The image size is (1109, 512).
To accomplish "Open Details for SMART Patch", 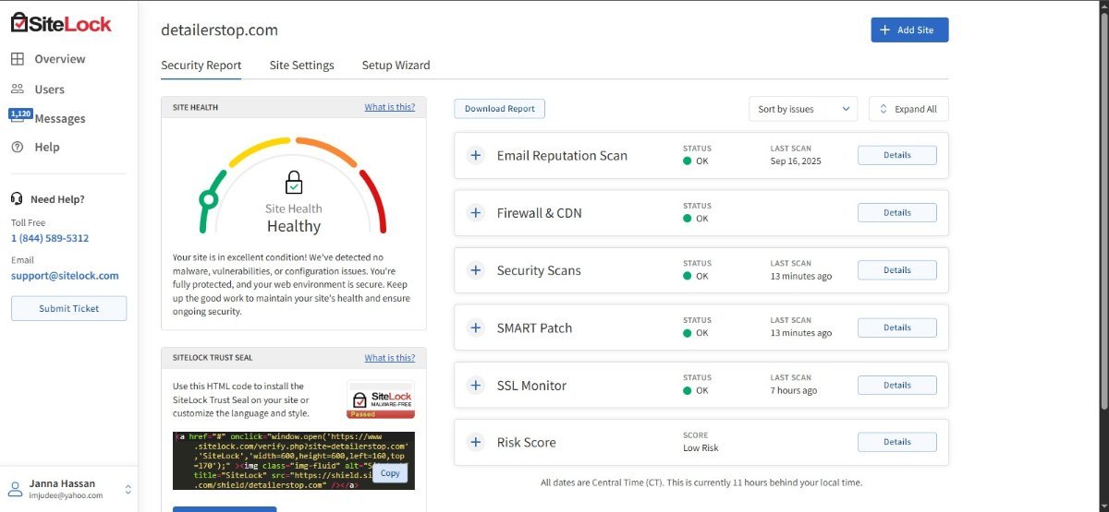I will click(x=896, y=327).
